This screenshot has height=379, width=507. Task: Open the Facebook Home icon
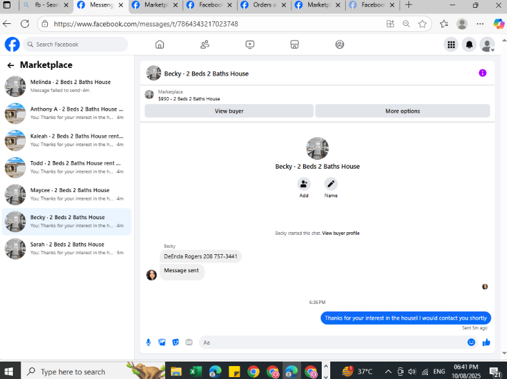[x=160, y=44]
